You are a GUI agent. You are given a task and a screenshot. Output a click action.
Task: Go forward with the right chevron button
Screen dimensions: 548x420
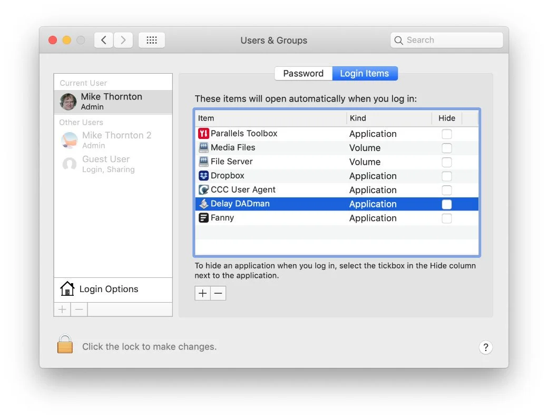coord(123,40)
